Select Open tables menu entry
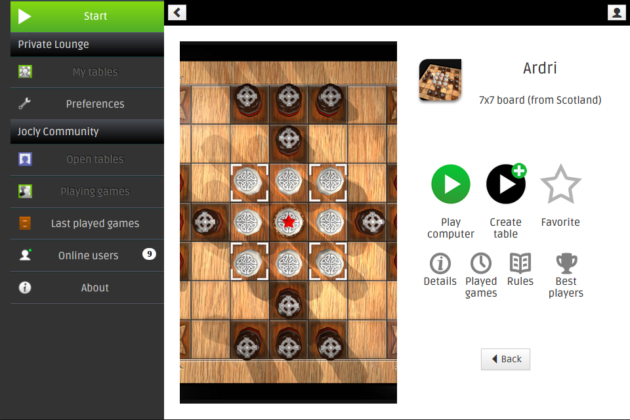 [x=87, y=159]
